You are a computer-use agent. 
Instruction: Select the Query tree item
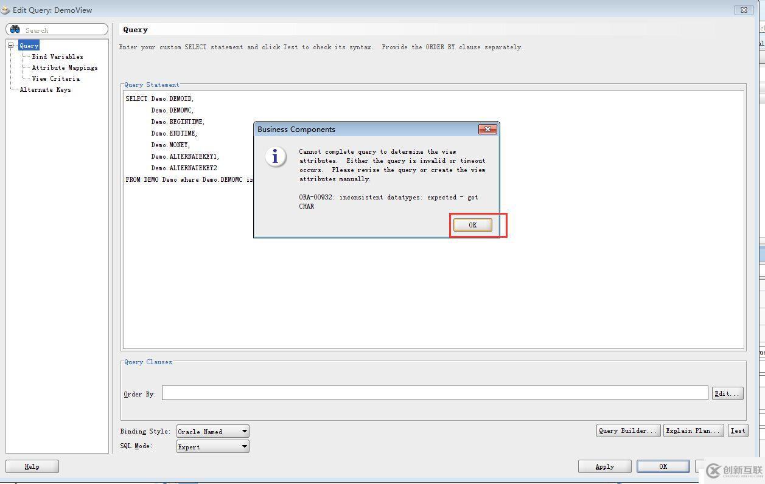point(29,46)
